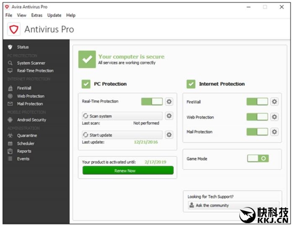Click the Real-Time Protection monitor icon
Image resolution: width=293 pixels, height=228 pixels.
click(10, 71)
